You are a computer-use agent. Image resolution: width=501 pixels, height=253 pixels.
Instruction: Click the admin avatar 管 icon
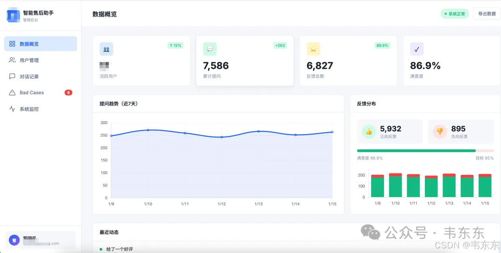click(x=14, y=241)
